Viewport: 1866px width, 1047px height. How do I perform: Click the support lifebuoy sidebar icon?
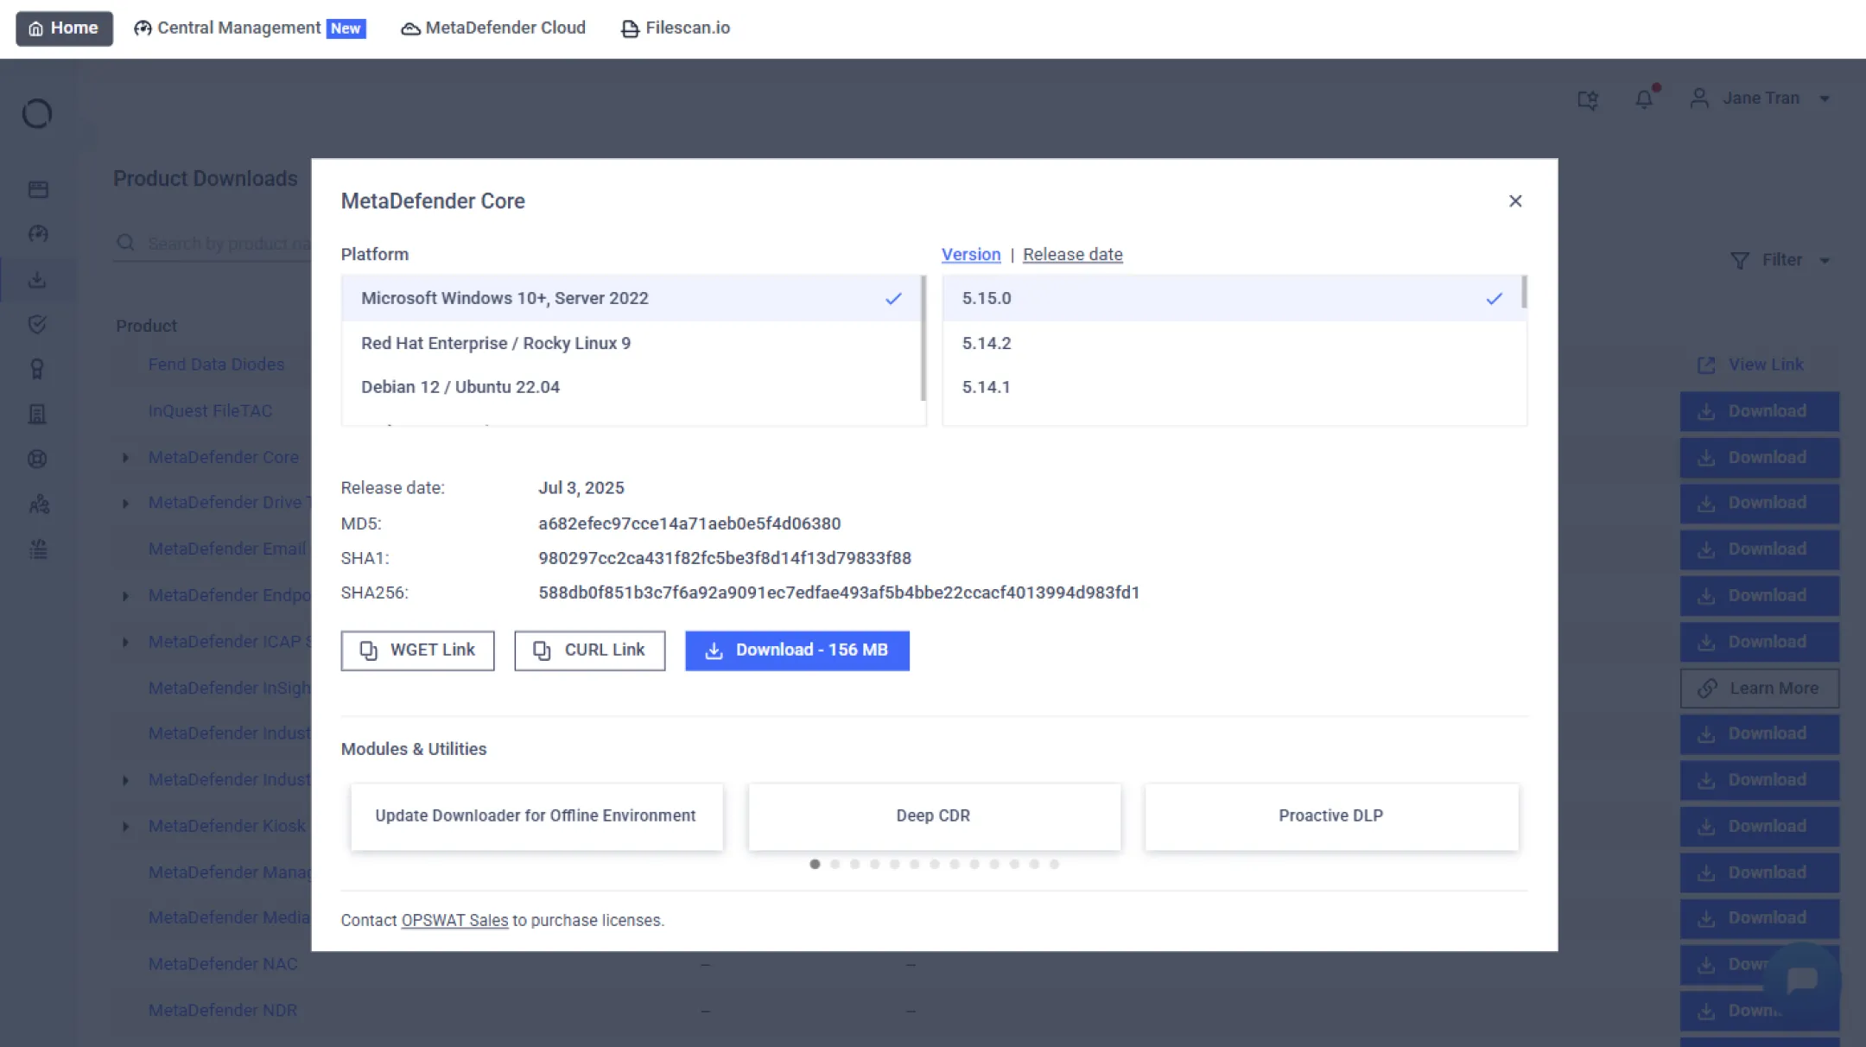(x=37, y=459)
